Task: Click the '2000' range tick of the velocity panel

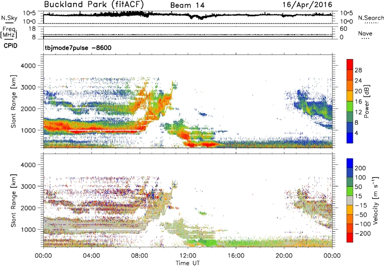Action: coord(28,208)
